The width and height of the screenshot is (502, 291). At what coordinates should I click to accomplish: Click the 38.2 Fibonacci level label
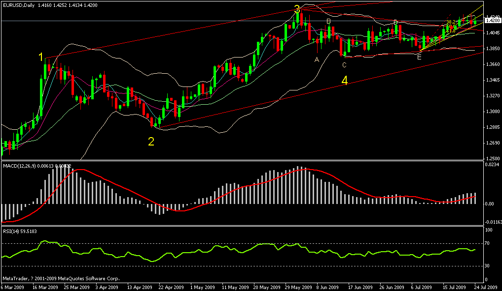coord(451,22)
